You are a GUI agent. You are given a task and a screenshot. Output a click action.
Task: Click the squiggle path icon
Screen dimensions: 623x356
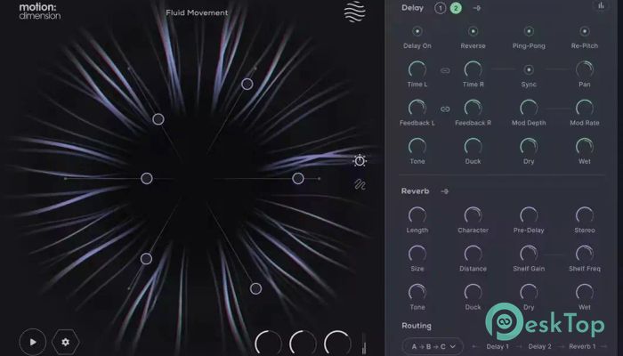point(360,185)
